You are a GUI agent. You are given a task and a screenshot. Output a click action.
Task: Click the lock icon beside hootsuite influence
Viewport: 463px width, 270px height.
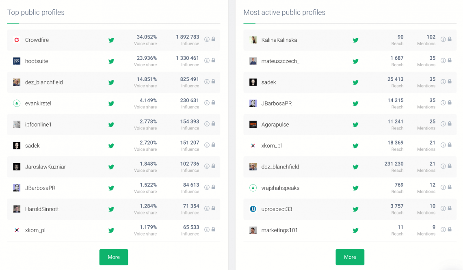coord(213,60)
